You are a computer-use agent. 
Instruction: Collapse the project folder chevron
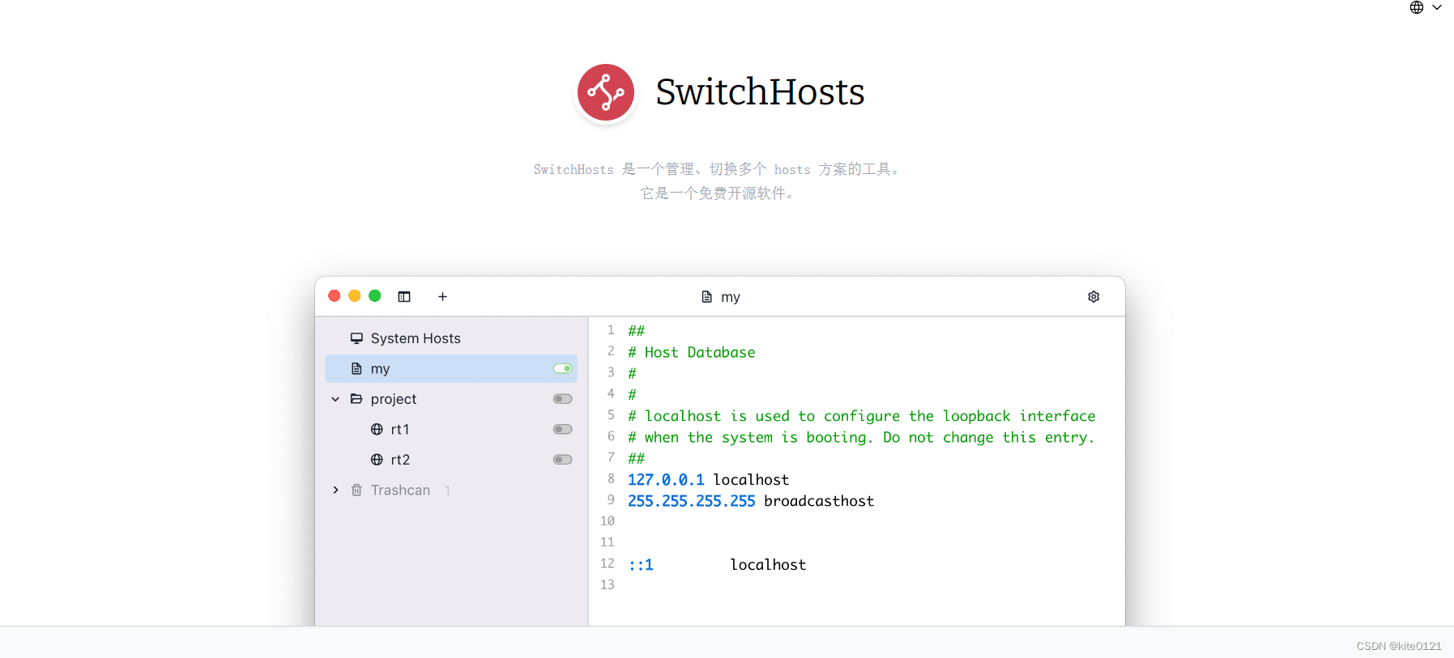[335, 399]
